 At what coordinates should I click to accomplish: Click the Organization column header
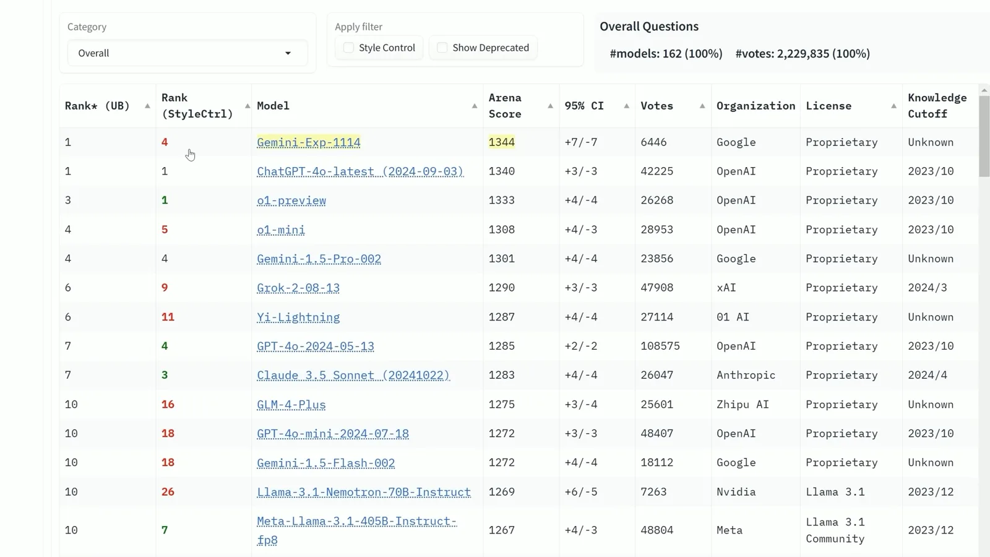(755, 106)
